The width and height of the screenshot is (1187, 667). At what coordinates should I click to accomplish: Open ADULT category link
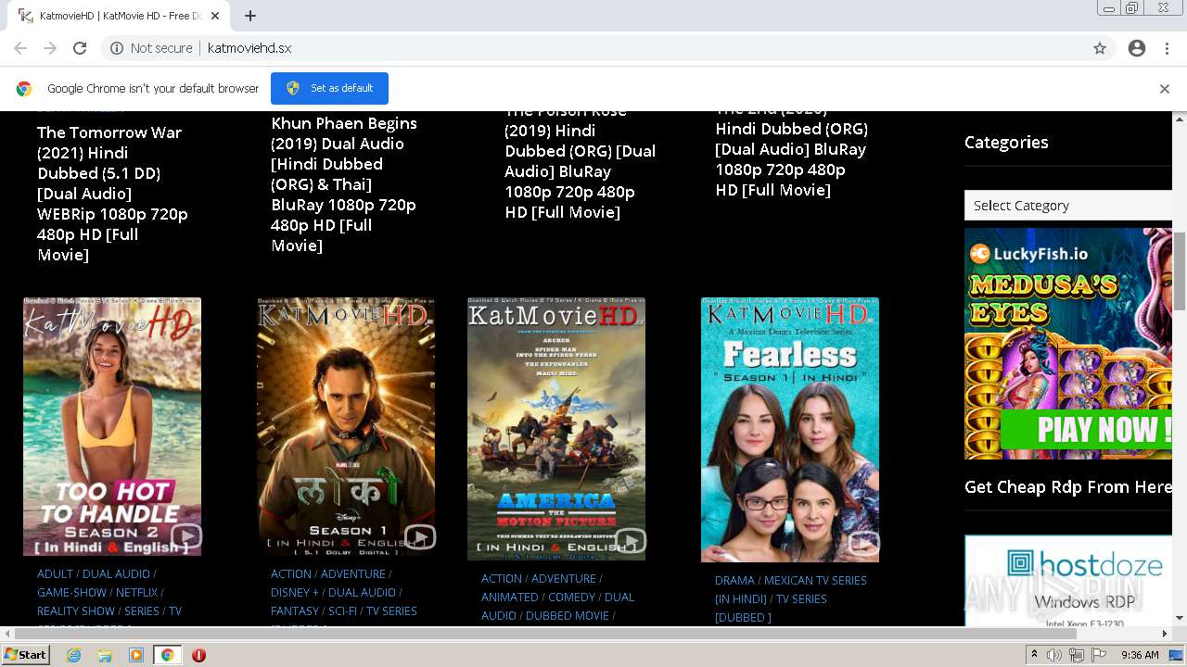[55, 574]
